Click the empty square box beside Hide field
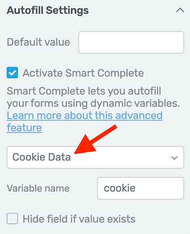 click(12, 219)
